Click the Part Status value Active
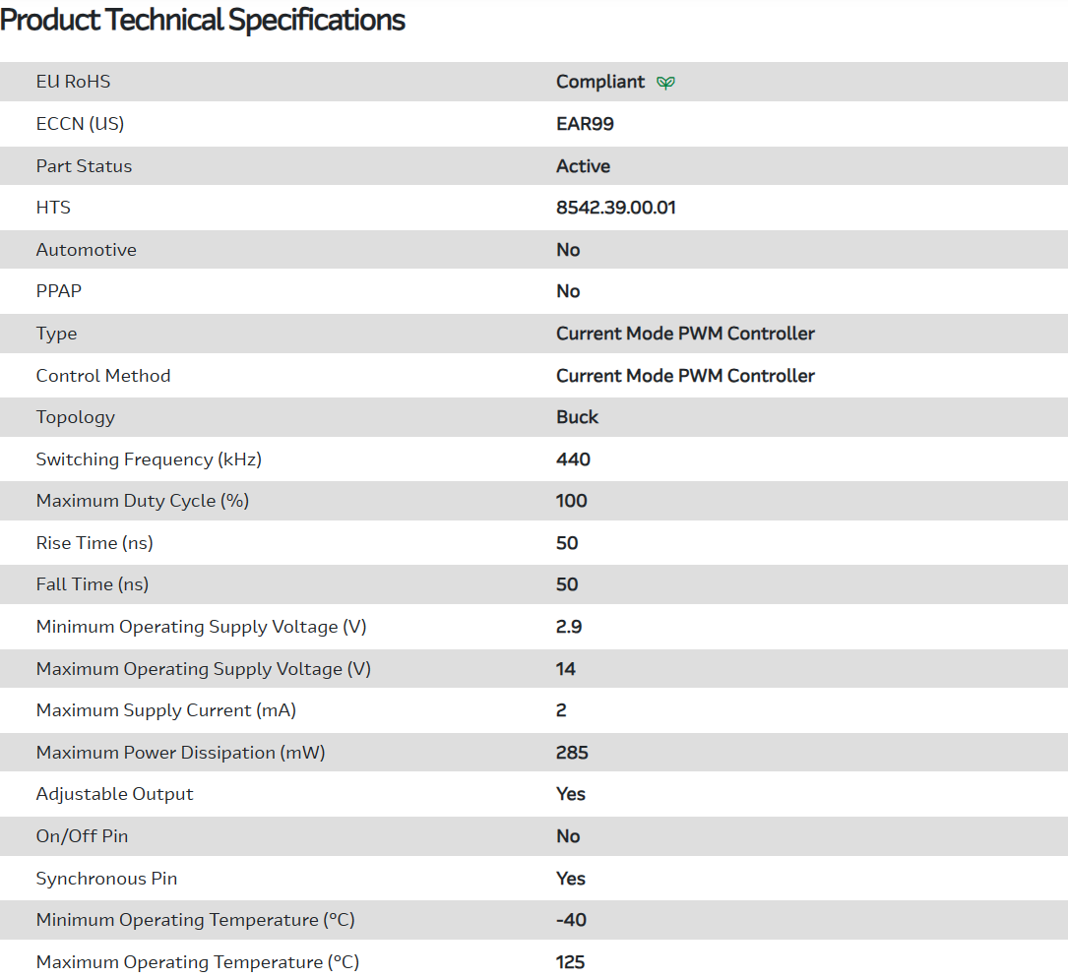The image size is (1068, 978). [583, 166]
